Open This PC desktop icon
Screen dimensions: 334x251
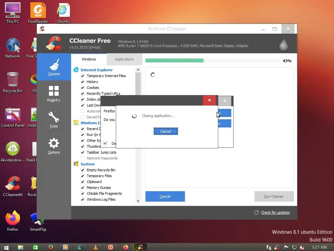13,13
